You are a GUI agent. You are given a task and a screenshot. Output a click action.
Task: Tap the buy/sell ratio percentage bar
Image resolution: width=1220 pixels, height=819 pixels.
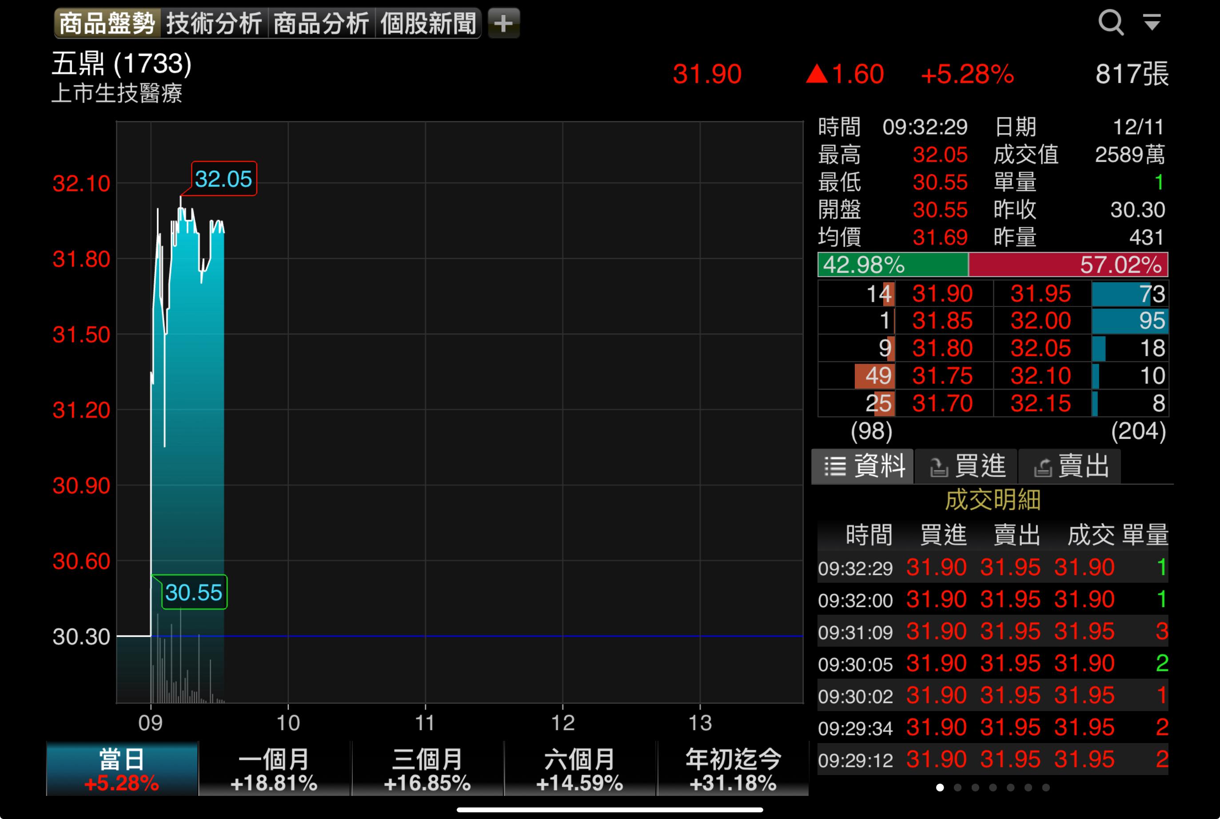point(992,265)
